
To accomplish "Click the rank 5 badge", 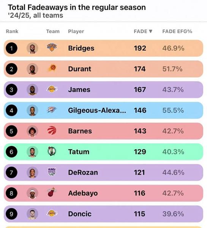I will pos(11,131).
